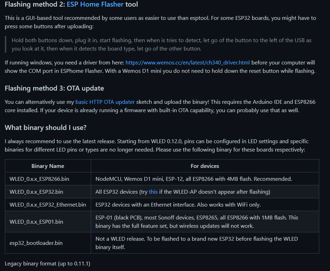The height and width of the screenshot is (271, 330).
Task: Click the "ESP-01 (black PCB)" description cell
Action: pyautogui.click(x=196, y=222)
